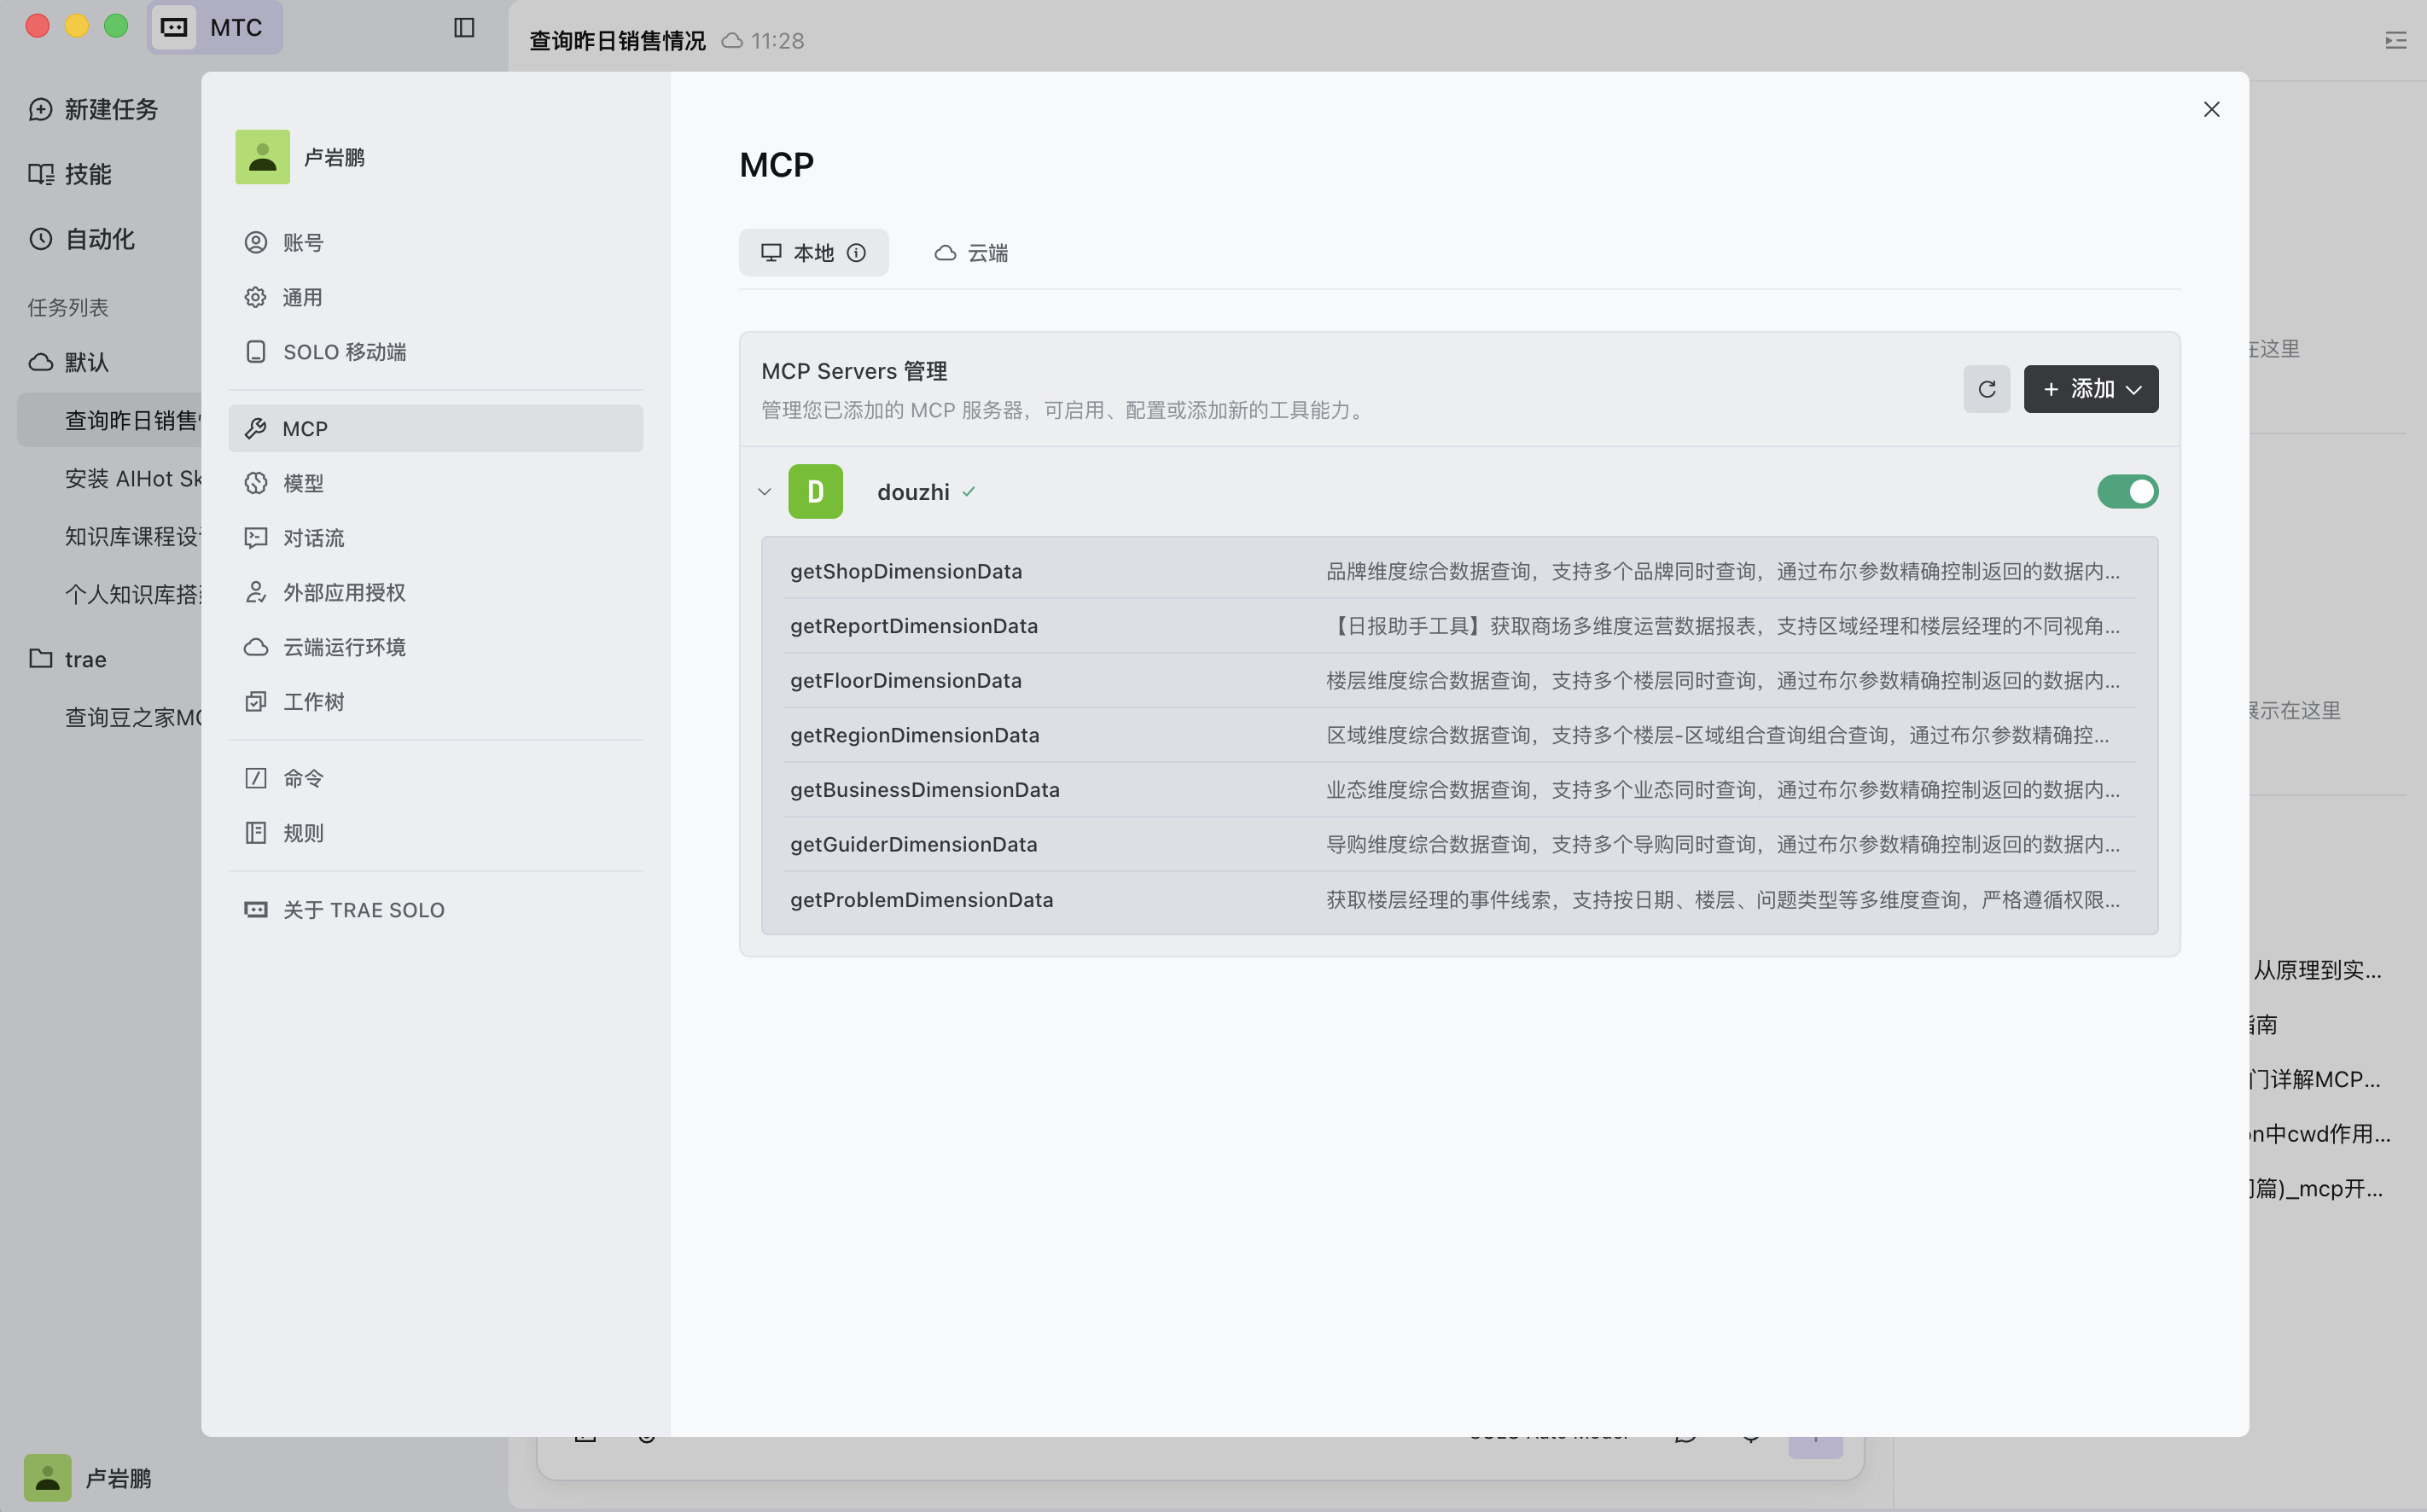Viewport: 2427px width, 1512px height.
Task: Open 通用 settings
Action: 435,297
